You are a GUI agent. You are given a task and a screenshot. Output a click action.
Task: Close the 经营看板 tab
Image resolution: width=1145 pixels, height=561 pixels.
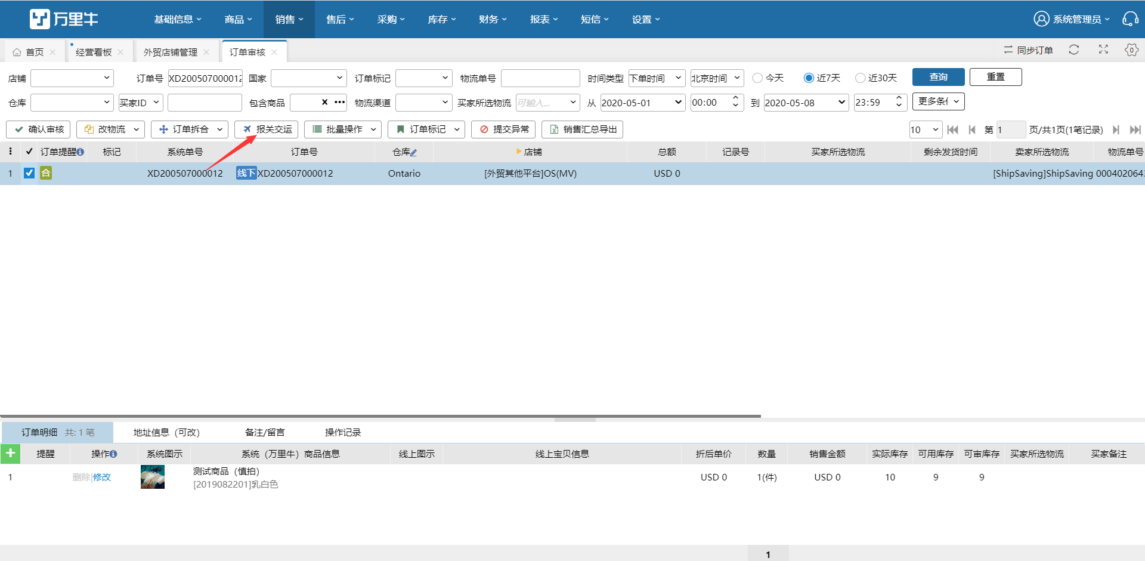(x=120, y=53)
